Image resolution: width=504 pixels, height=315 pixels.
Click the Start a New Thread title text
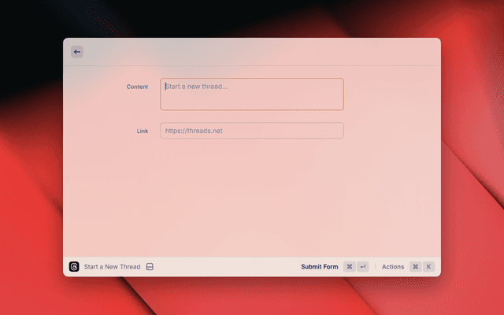coord(112,267)
